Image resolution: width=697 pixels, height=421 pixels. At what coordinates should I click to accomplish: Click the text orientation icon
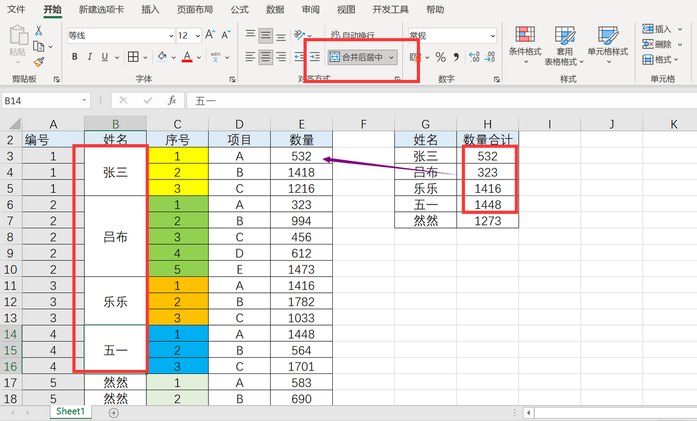click(299, 35)
